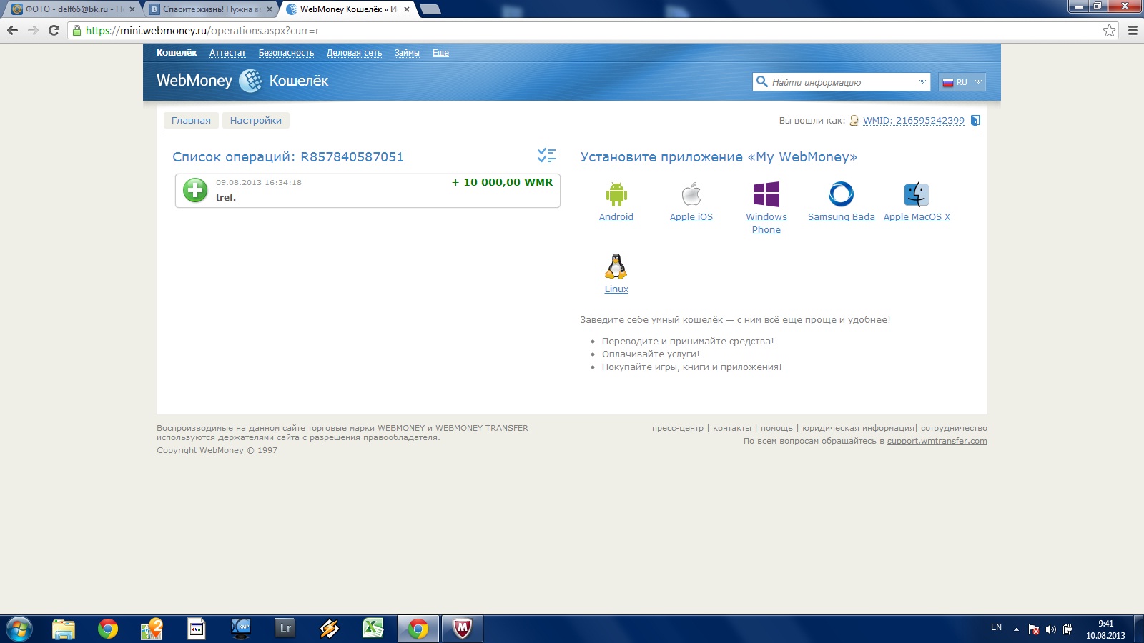The image size is (1144, 643).
Task: Open the Apple iOS text link
Action: (x=691, y=217)
